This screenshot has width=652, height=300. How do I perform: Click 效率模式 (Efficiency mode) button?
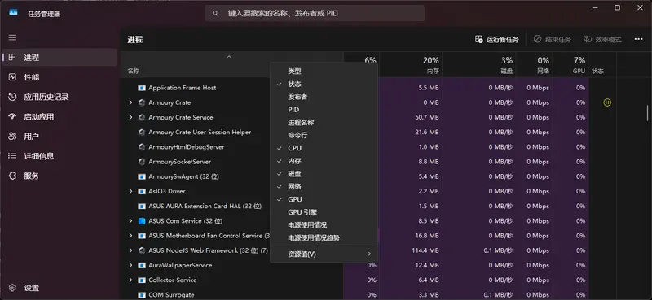pos(602,39)
